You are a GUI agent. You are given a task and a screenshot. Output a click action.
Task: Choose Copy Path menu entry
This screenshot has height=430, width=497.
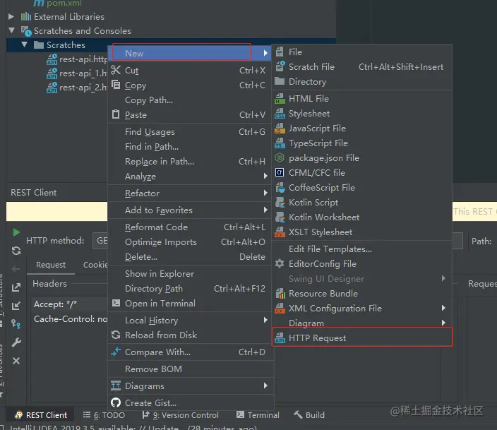pos(191,100)
